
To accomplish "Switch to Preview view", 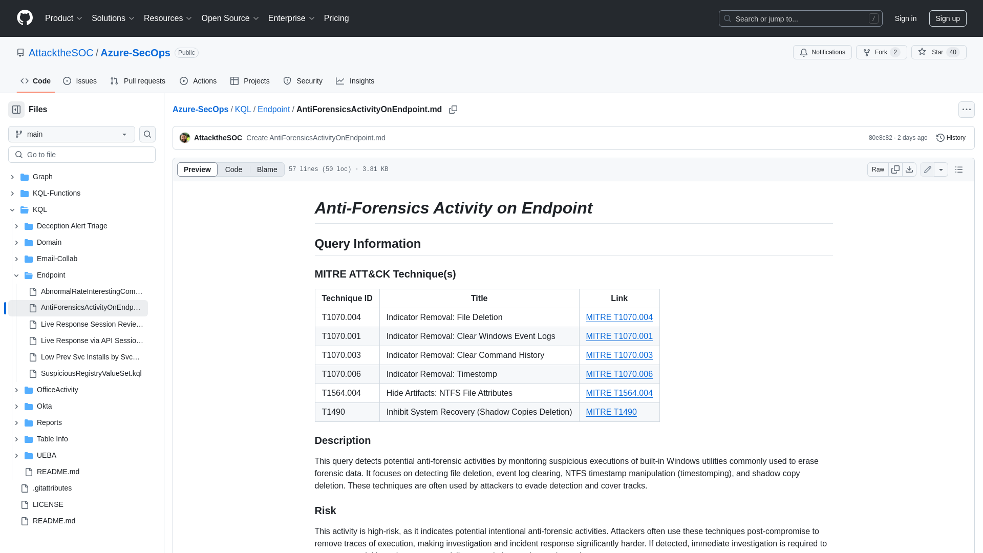I will tap(197, 169).
